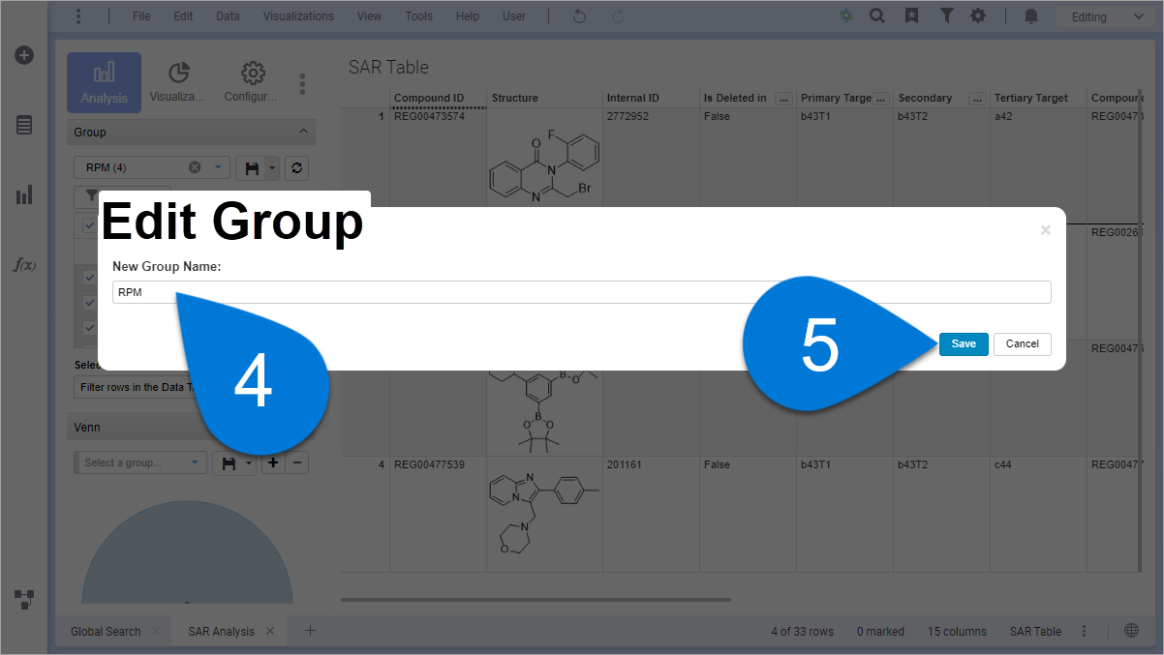
Task: Click cell REG00473574 in row 1
Action: click(429, 116)
